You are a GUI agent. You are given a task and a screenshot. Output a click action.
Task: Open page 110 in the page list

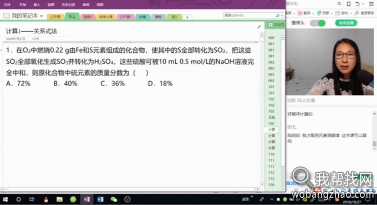(x=271, y=154)
